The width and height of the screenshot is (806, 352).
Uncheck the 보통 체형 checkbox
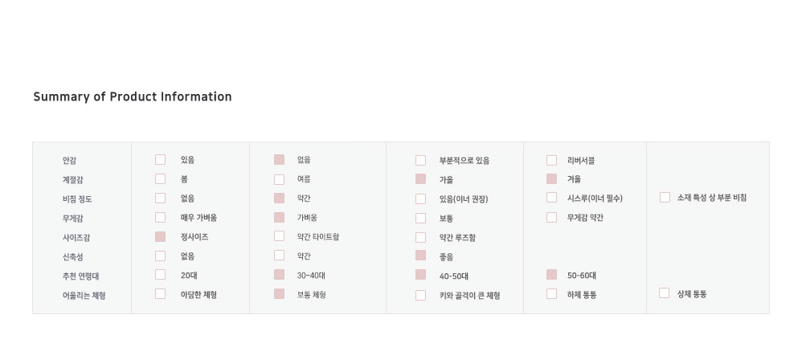point(280,294)
